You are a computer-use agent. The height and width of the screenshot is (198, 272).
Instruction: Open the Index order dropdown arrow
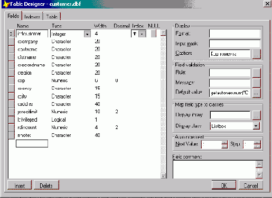tap(142, 34)
